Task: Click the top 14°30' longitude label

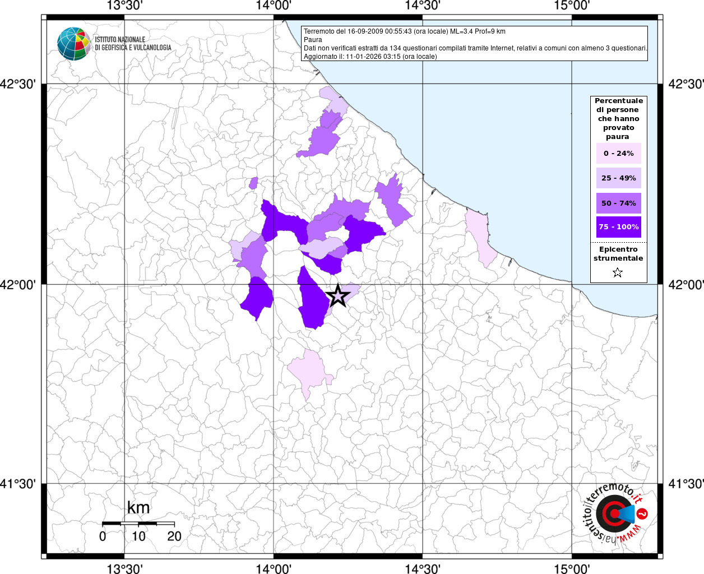Action: [x=422, y=6]
